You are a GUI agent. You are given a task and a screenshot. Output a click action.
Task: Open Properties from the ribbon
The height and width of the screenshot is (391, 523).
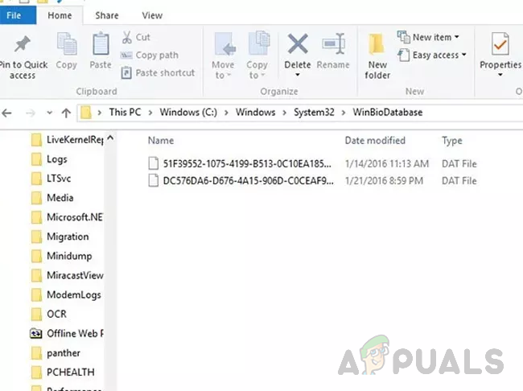pos(500,55)
